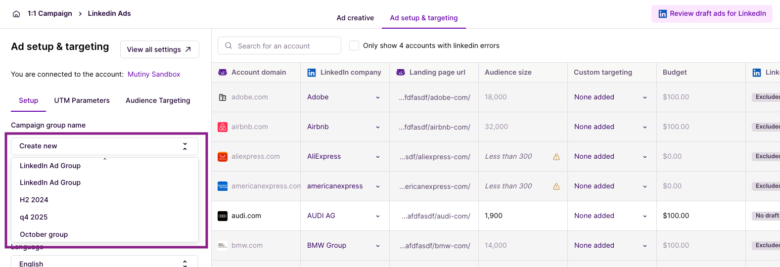The width and height of the screenshot is (780, 267).
Task: Focus the Search for an account field
Action: click(279, 45)
